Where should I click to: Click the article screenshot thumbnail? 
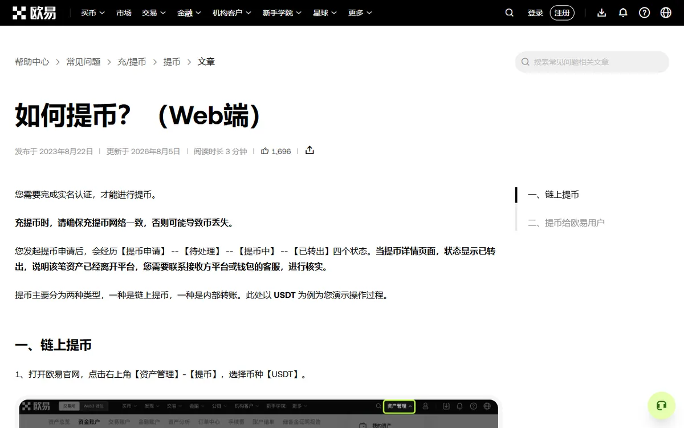(x=258, y=413)
